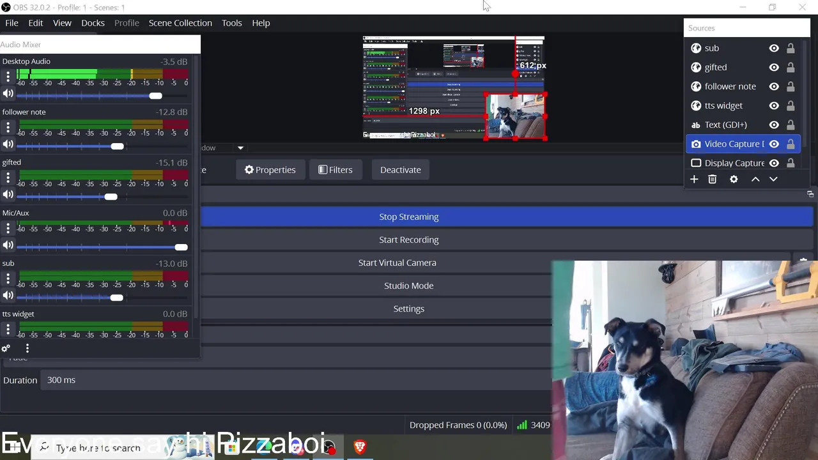Open source properties gear in Sources dock
Screen dimensions: 818x460
click(734, 180)
